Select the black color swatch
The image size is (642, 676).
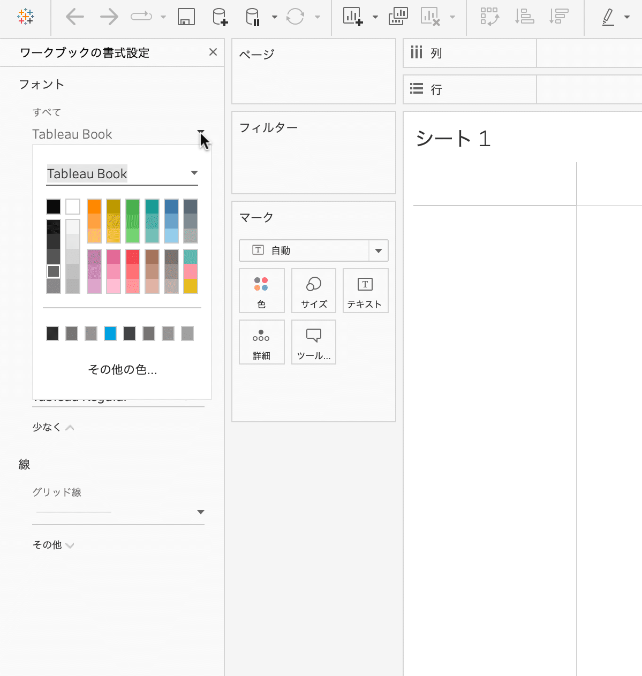click(54, 207)
